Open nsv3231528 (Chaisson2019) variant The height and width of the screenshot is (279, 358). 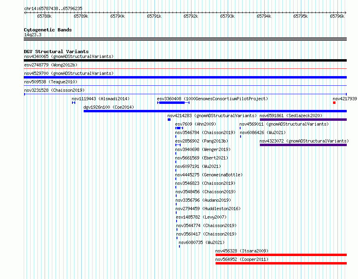tap(54, 90)
